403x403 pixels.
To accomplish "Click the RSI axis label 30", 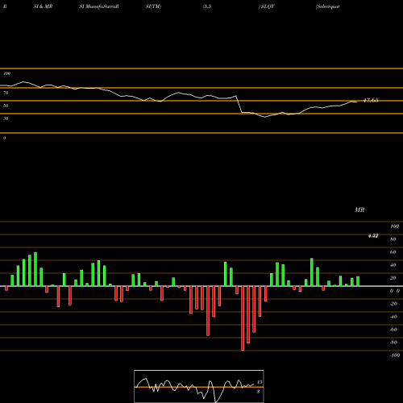I will tap(6, 118).
